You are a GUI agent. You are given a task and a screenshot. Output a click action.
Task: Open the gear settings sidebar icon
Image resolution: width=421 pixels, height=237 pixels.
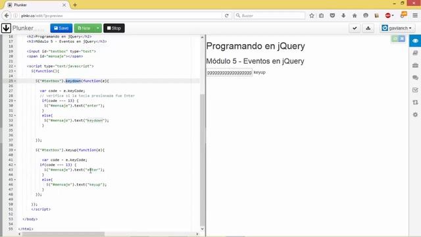[x=415, y=115]
